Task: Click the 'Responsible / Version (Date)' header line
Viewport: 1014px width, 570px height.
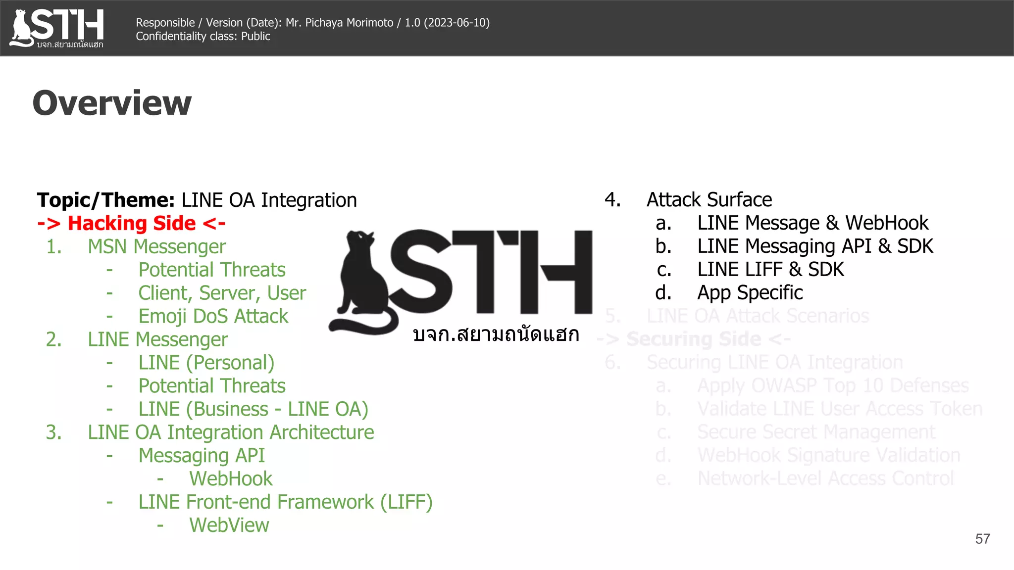Action: coord(312,23)
